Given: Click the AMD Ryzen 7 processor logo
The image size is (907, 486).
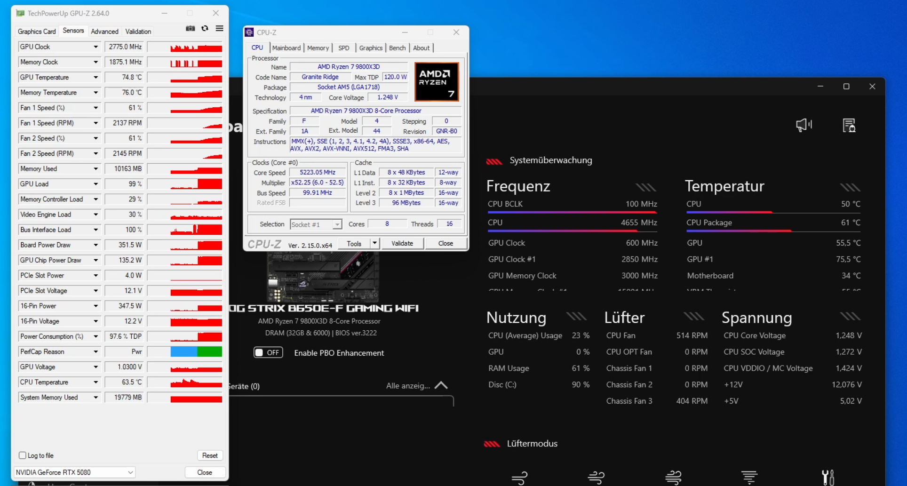Looking at the screenshot, I should [x=437, y=82].
